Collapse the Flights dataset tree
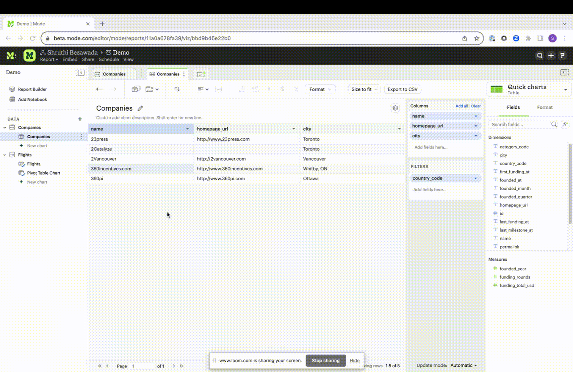 pos(5,155)
